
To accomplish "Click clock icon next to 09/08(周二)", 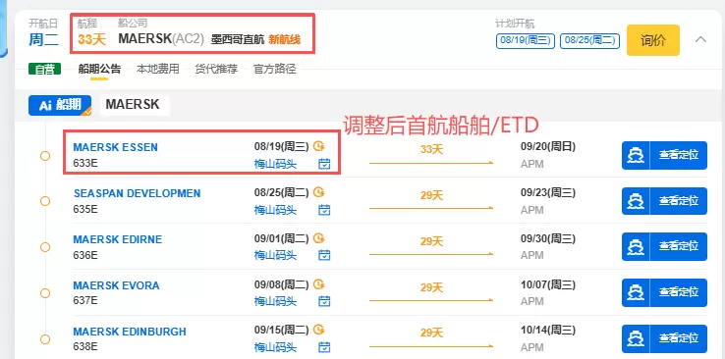I will tap(319, 284).
